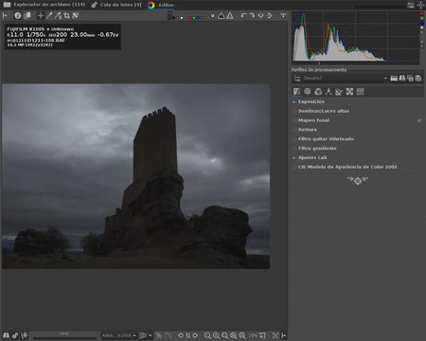Copy processing profile to clipboard
Screen dimensions: 426x341
[410, 78]
